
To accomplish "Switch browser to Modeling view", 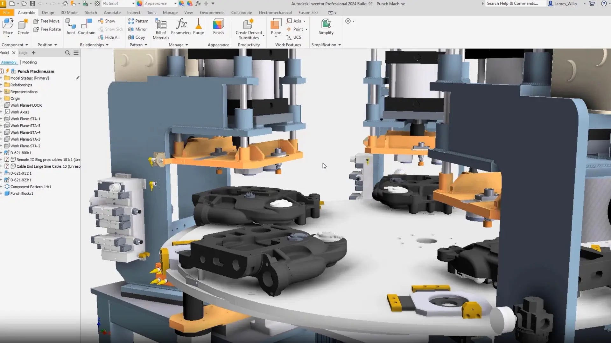I will 30,62.
